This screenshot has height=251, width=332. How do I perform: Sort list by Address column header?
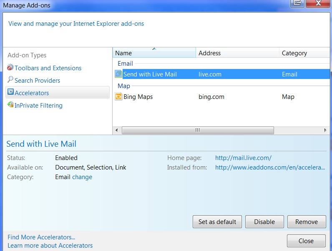click(237, 53)
